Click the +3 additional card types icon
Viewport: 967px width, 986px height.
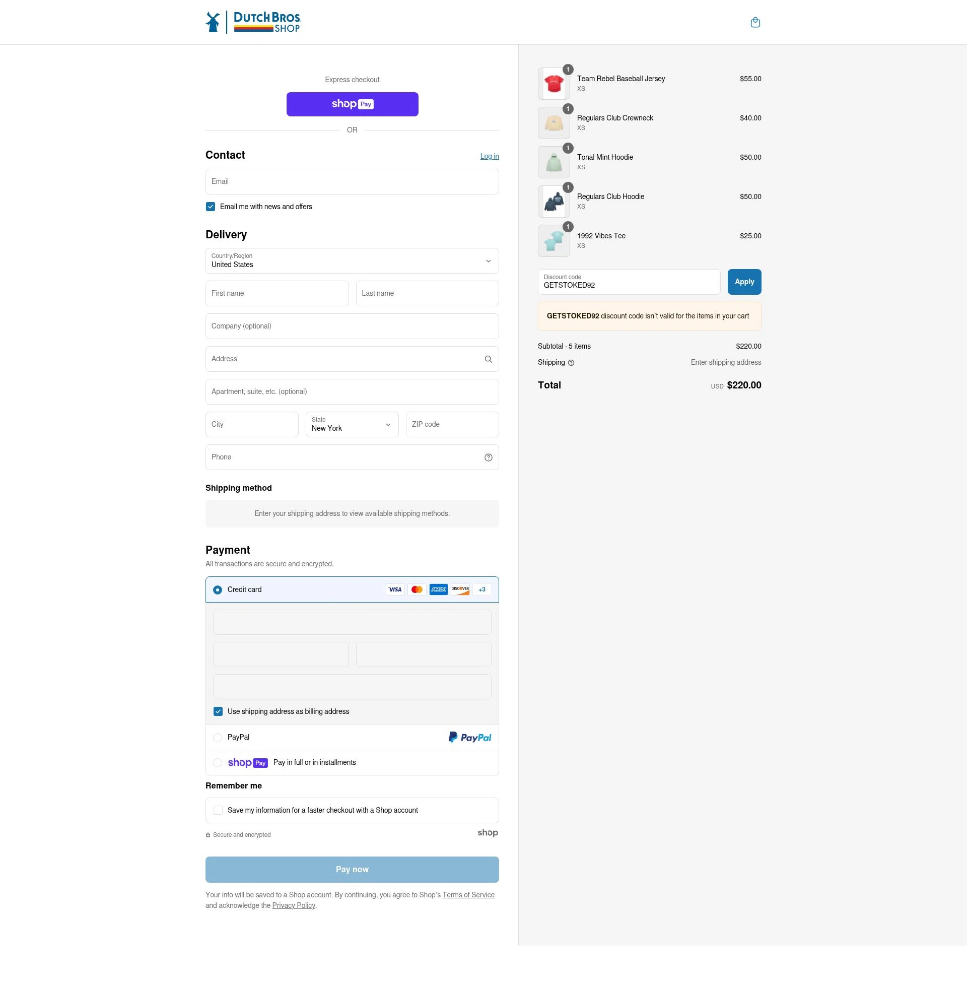tap(481, 589)
